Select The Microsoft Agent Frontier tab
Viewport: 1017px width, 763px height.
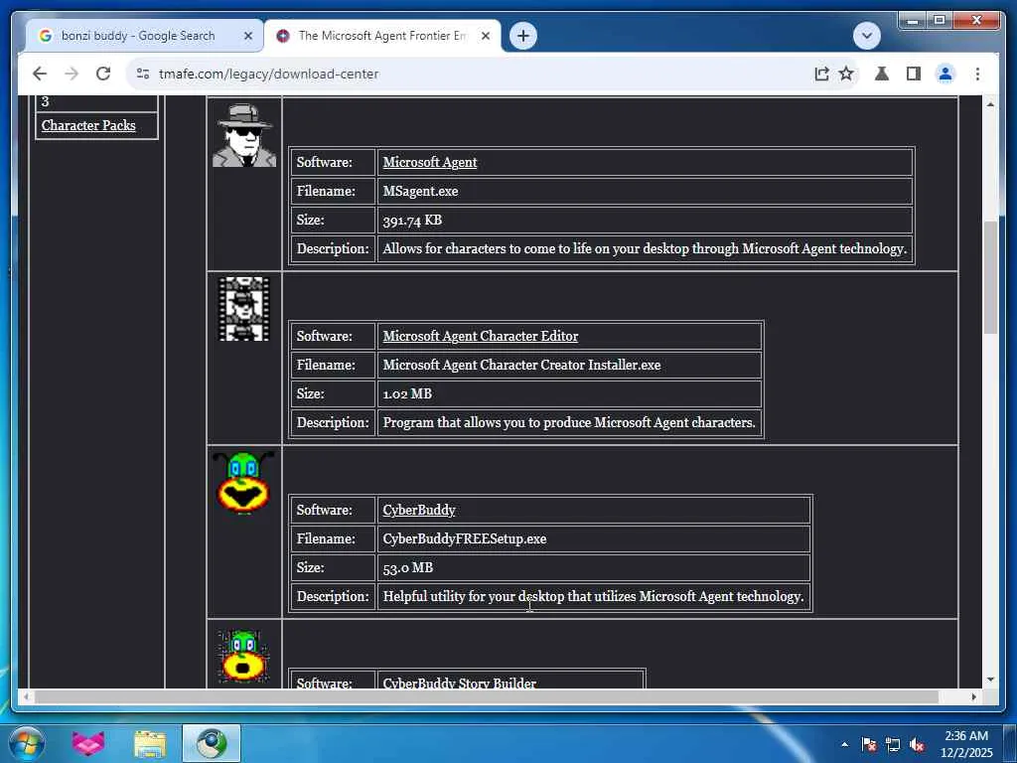[381, 36]
